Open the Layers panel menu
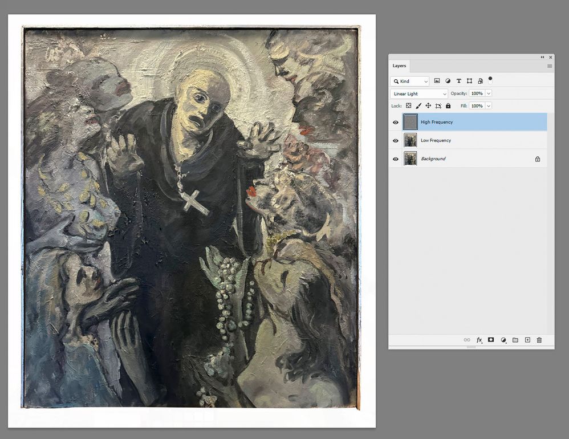Image resolution: width=569 pixels, height=439 pixels. tap(550, 66)
